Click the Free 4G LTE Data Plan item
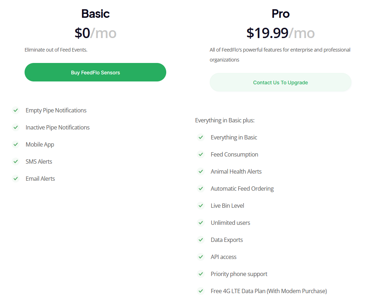 [269, 291]
